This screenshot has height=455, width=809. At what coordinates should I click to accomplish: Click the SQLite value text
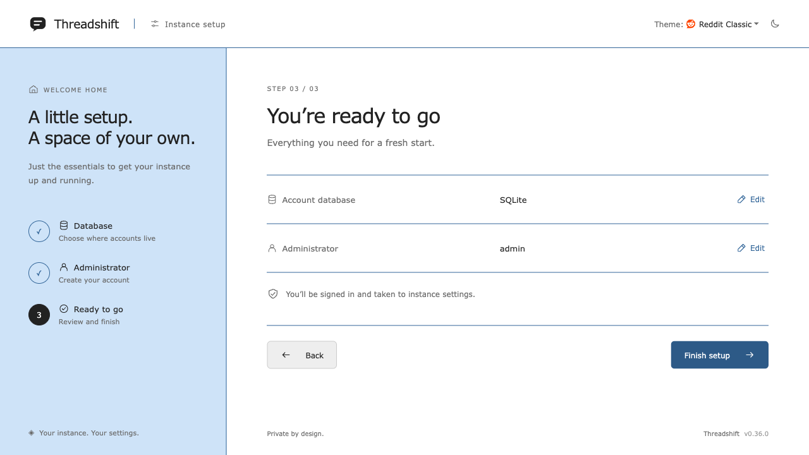(513, 200)
